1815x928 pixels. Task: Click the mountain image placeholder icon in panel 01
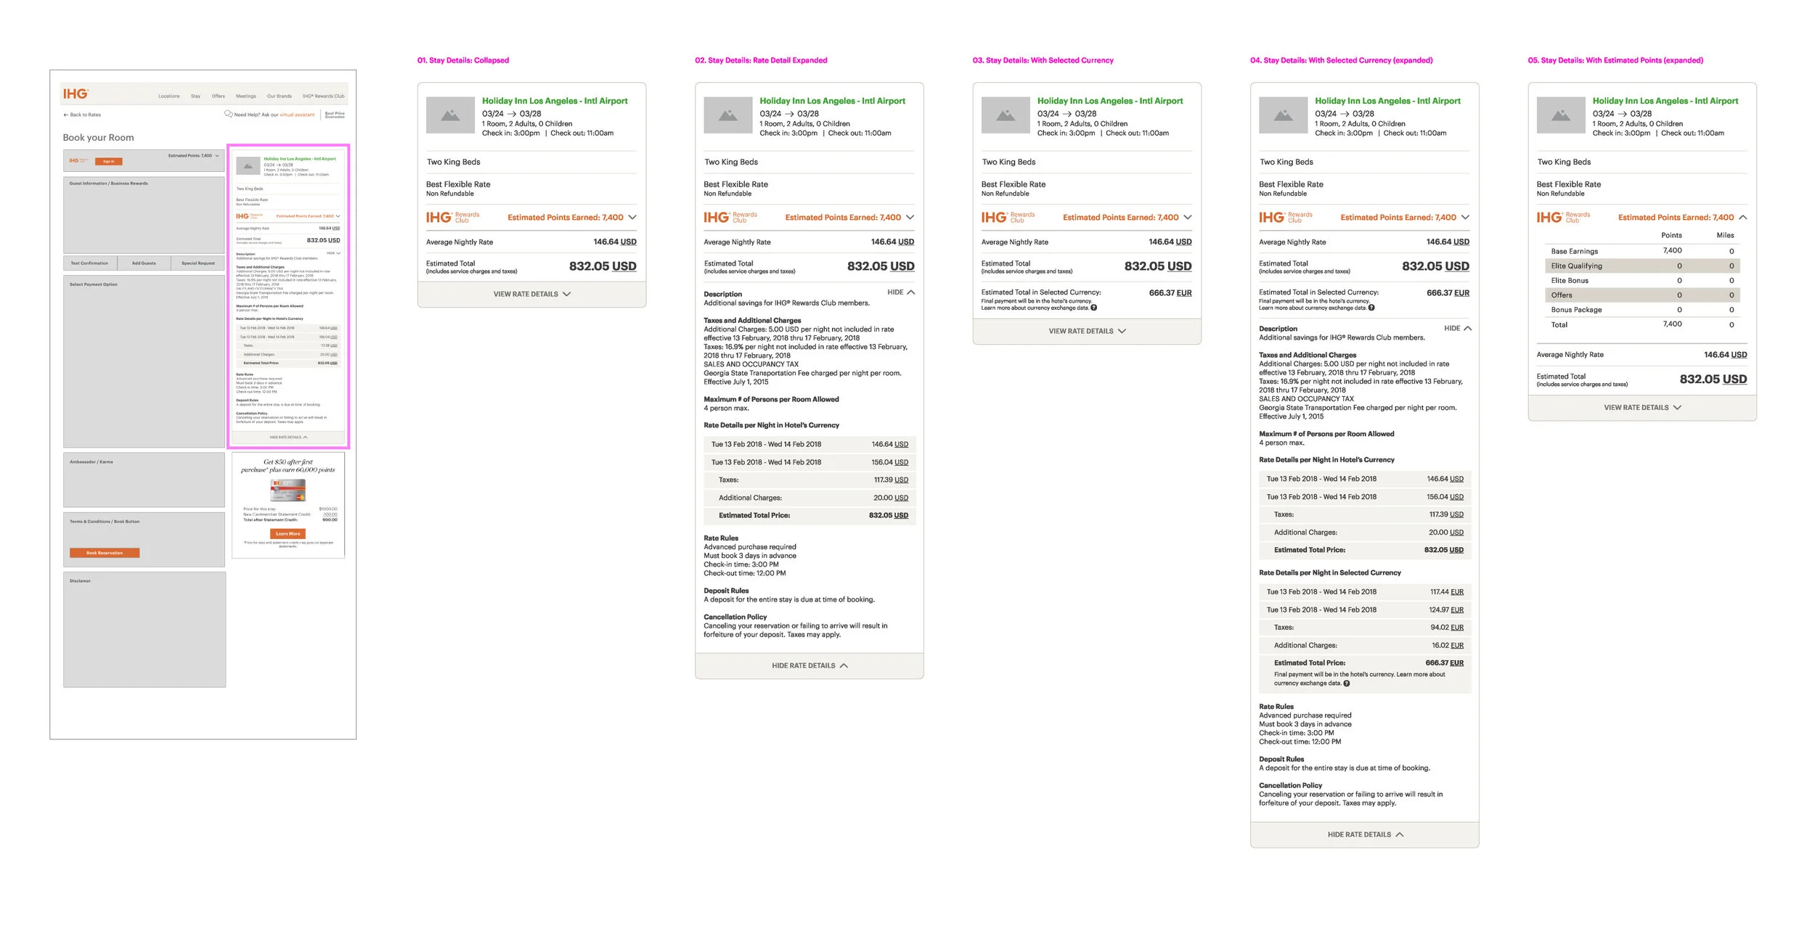[x=449, y=114]
